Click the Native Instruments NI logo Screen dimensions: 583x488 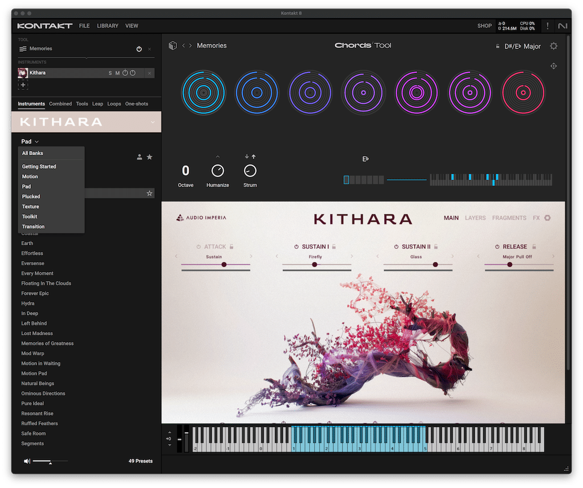(563, 26)
